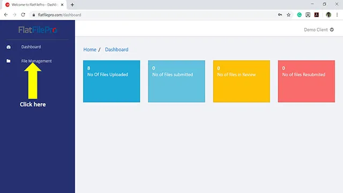Image resolution: width=343 pixels, height=193 pixels.
Task: Expand the Demo Client dropdown arrow
Action: [x=332, y=30]
